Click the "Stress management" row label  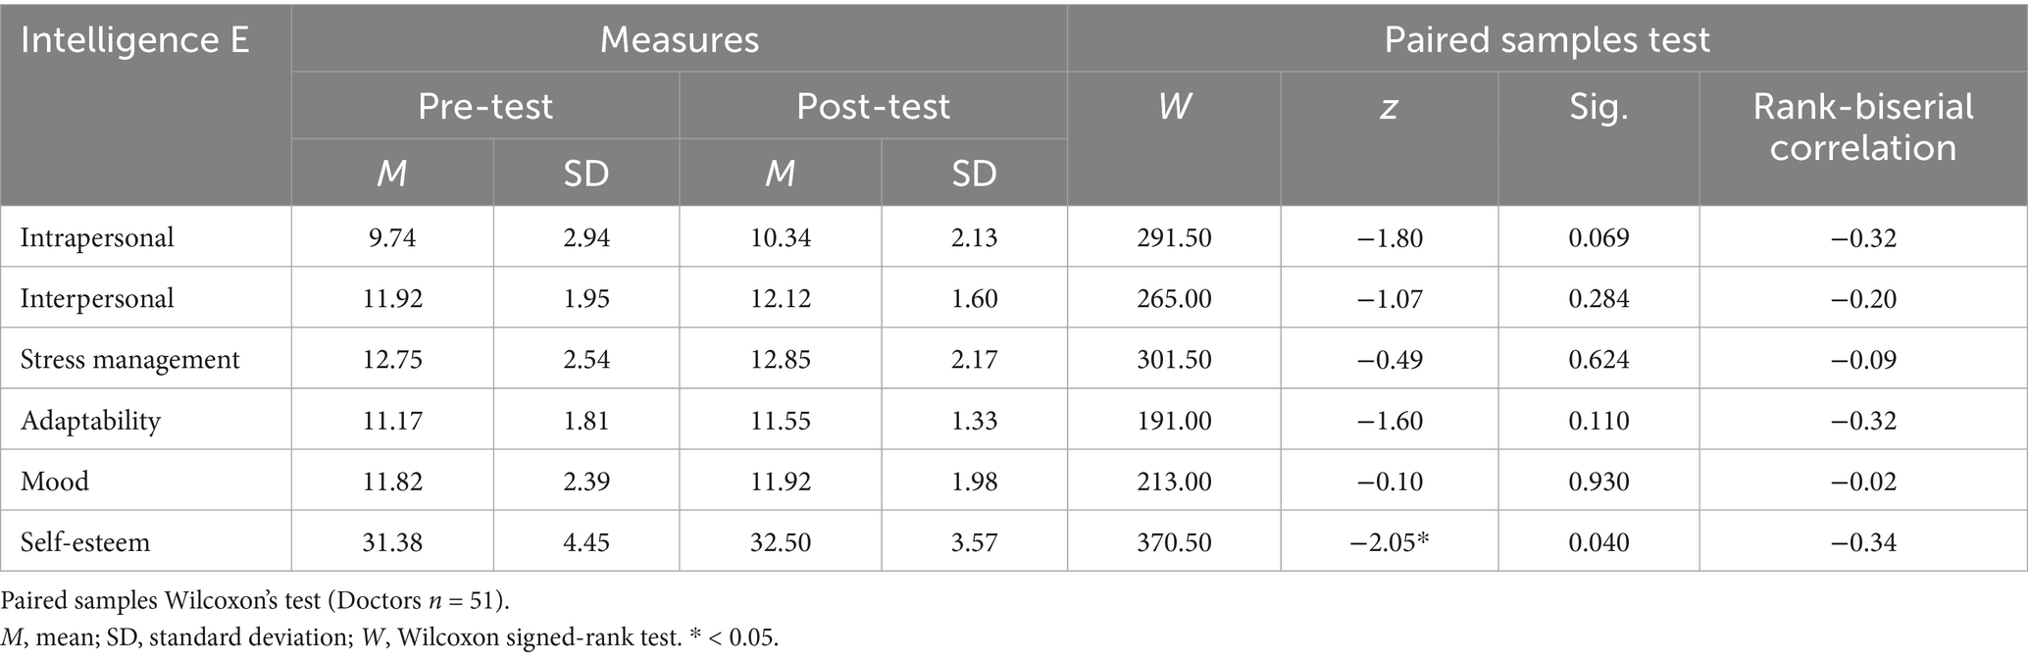pyautogui.click(x=129, y=359)
